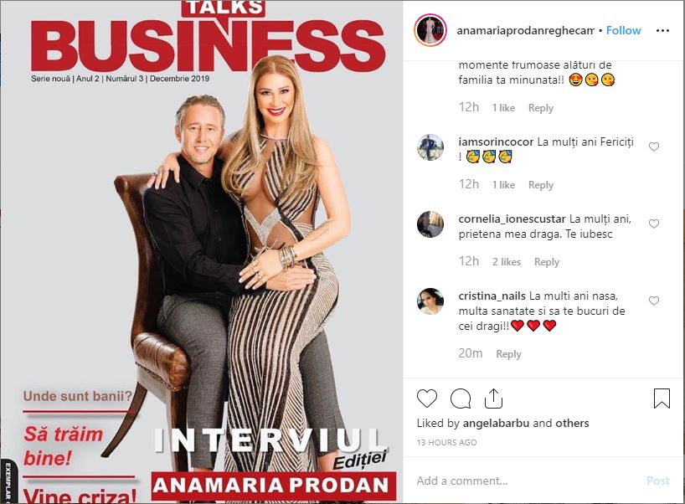Screen dimensions: 685x504
Task: View others who liked the post
Action: [x=572, y=423]
